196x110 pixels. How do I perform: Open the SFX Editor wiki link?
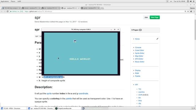pos(139,59)
